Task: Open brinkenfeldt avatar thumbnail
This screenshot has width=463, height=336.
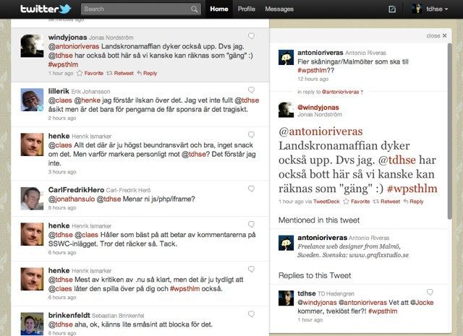Action: [x=32, y=324]
